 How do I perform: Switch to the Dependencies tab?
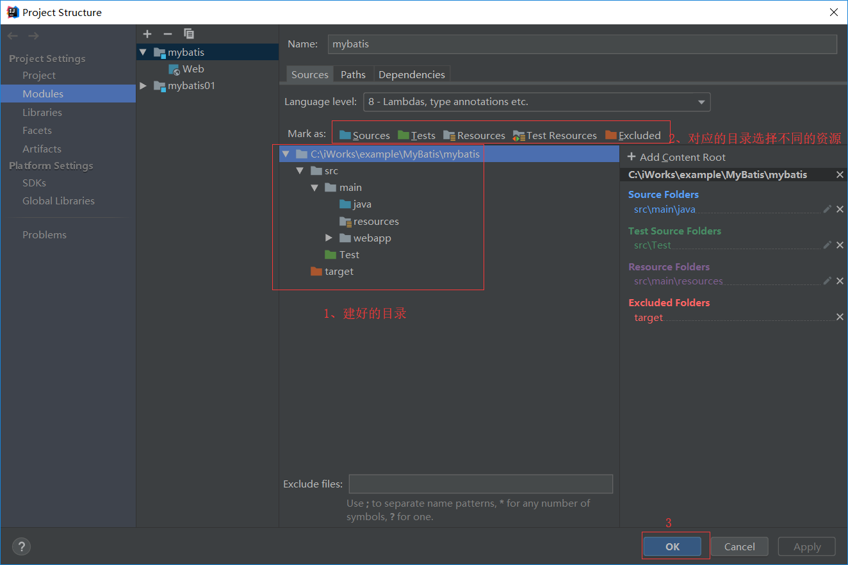[x=411, y=74]
